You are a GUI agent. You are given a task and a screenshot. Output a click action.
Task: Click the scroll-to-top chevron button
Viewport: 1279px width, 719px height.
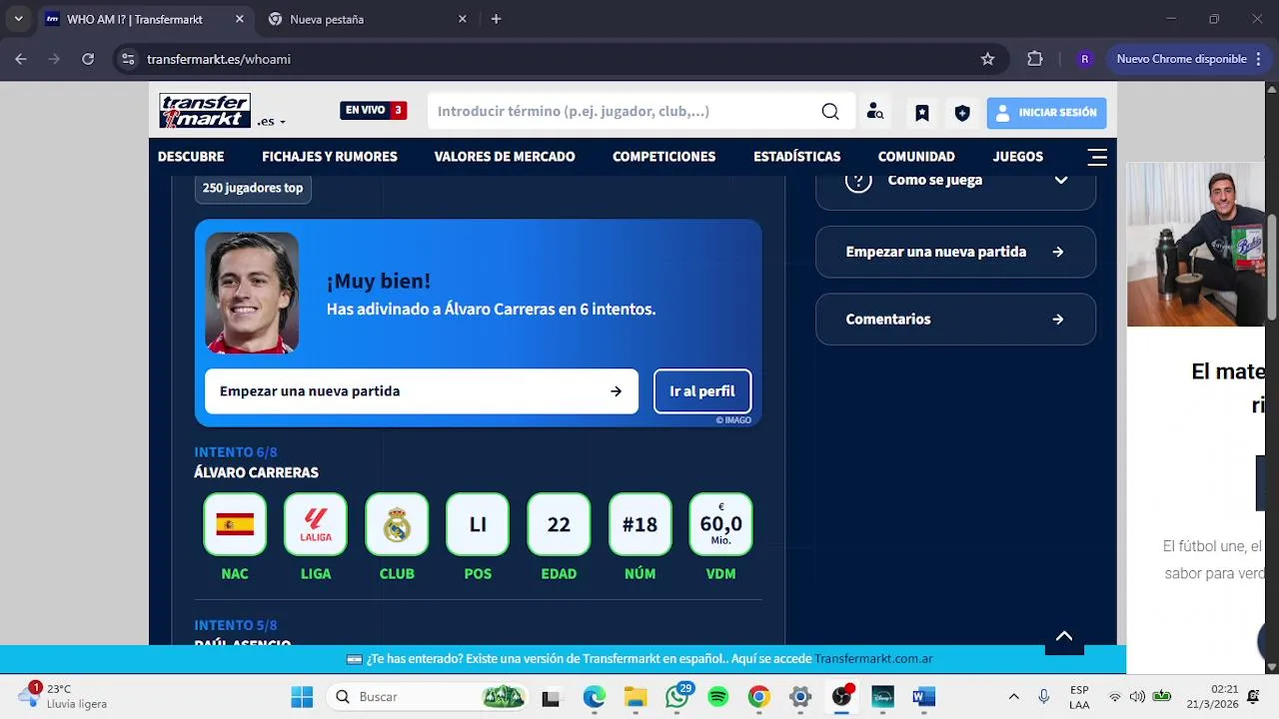point(1064,636)
